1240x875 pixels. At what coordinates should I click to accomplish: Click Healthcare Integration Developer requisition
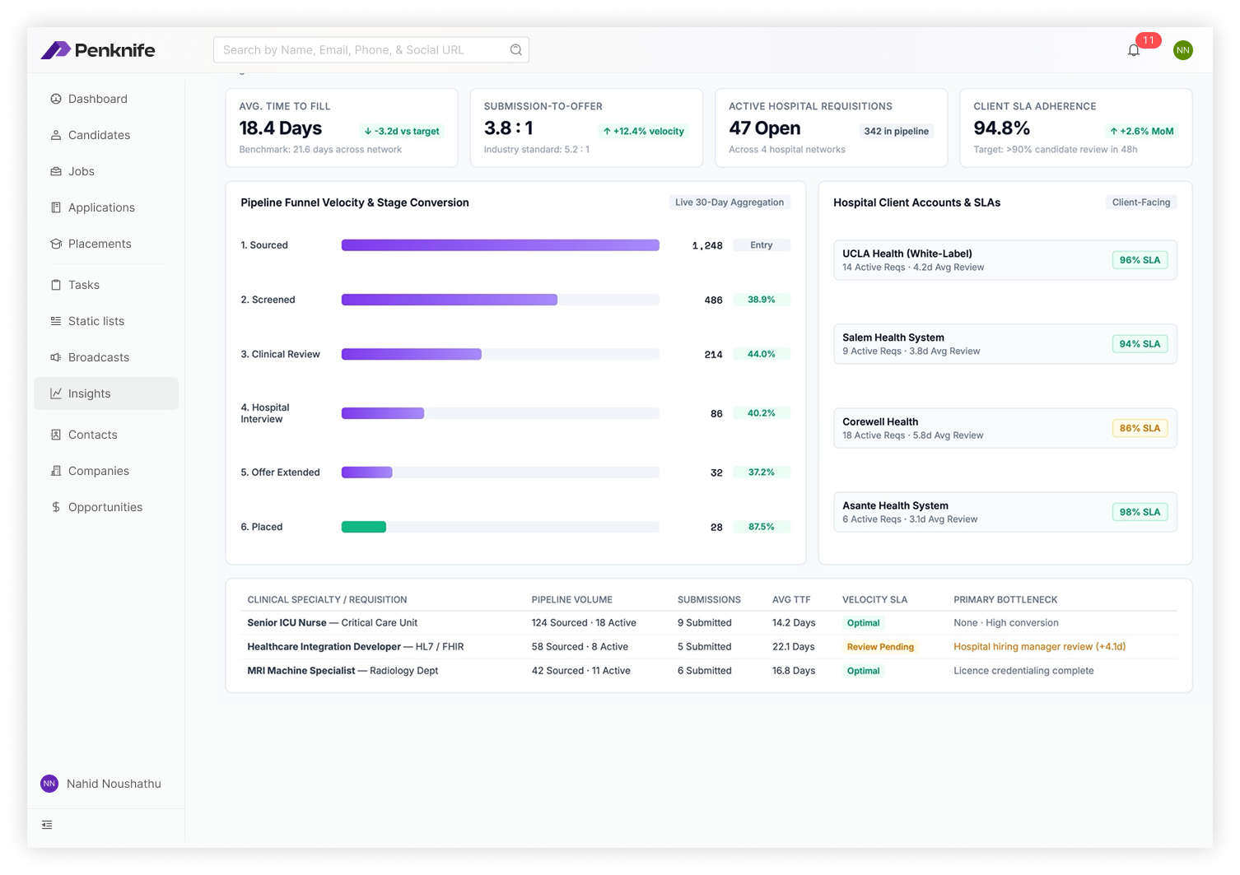tap(356, 647)
